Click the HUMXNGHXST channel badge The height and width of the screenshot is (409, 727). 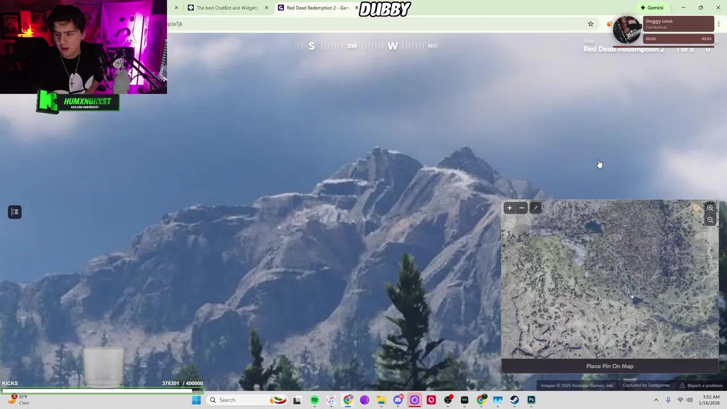[x=78, y=102]
